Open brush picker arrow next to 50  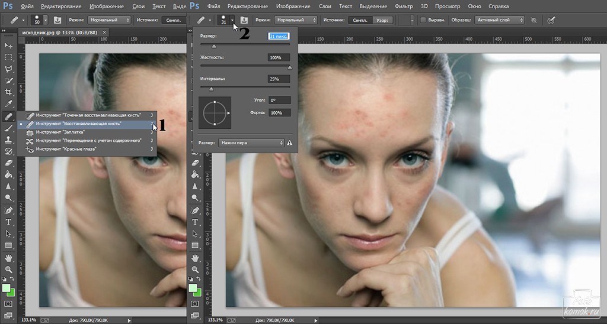click(46, 20)
